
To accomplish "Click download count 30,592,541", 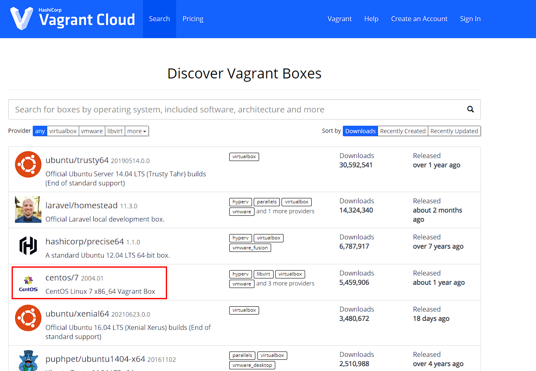I will (356, 165).
